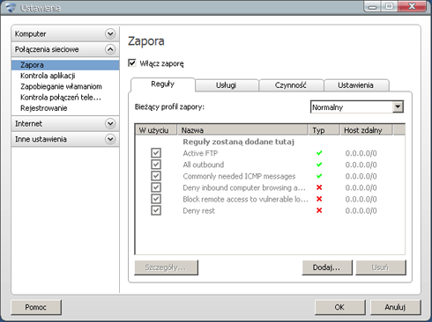Sort by the Host zdalny column header

pyautogui.click(x=366, y=130)
